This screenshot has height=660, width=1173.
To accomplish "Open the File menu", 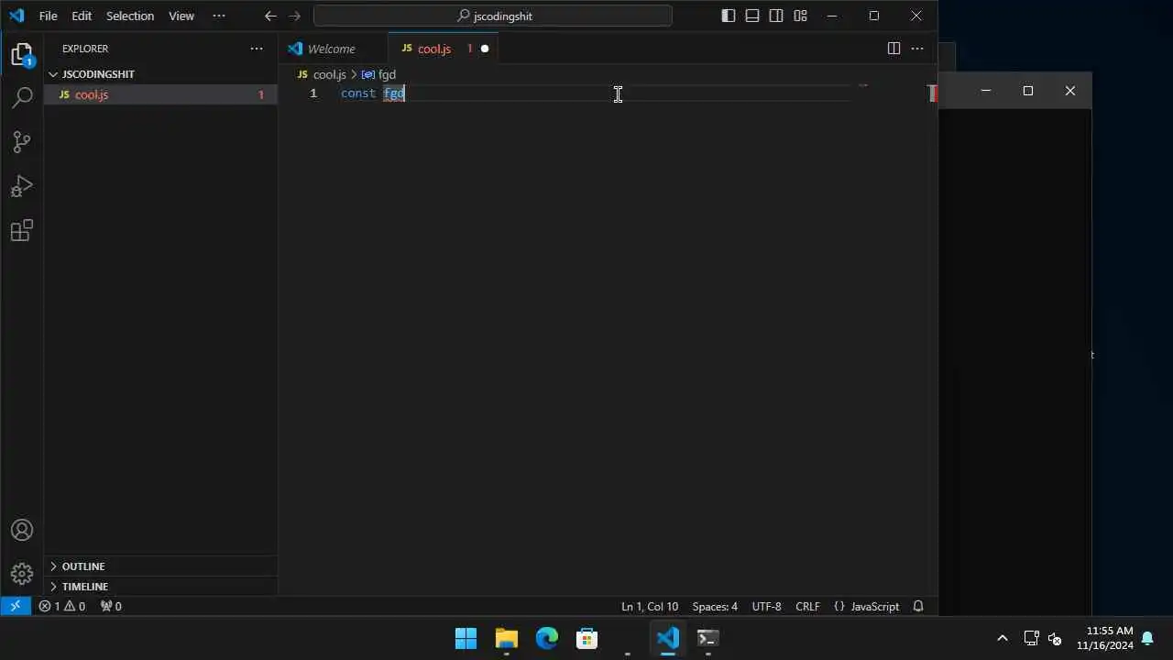I will click(49, 16).
